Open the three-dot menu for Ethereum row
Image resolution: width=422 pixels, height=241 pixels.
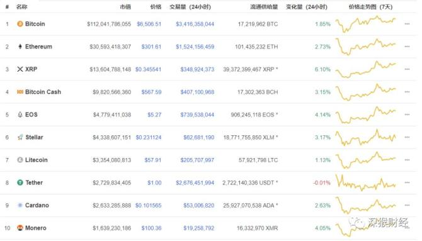(407, 47)
